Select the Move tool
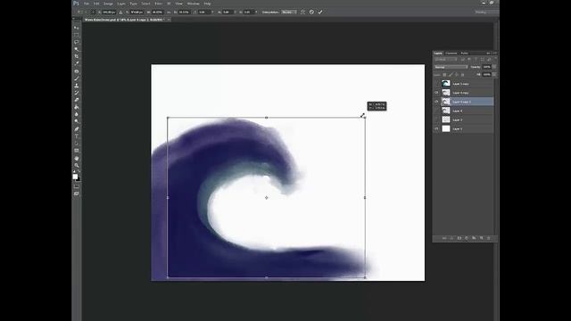571x321 pixels. coord(77,28)
